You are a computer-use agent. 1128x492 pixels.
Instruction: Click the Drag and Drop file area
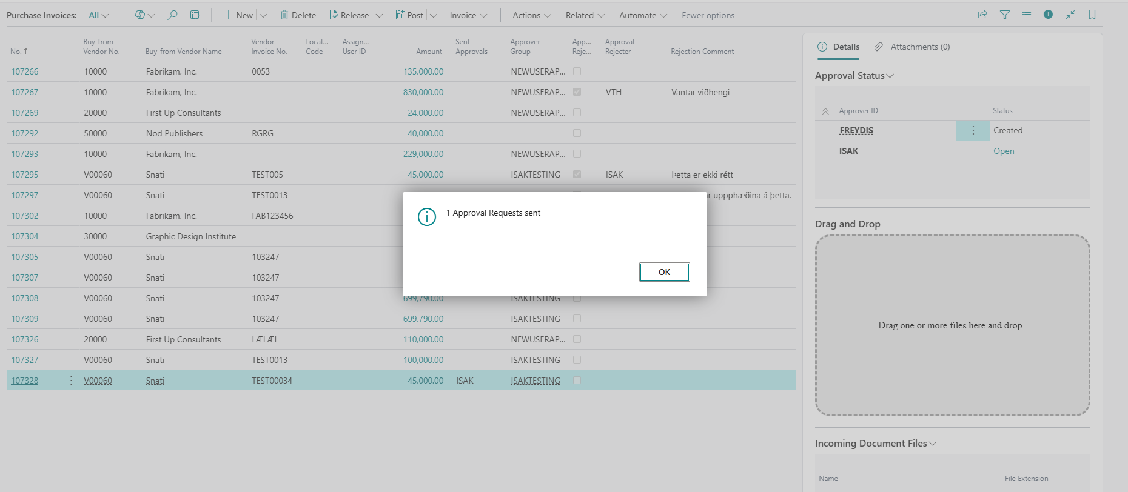[x=952, y=325]
